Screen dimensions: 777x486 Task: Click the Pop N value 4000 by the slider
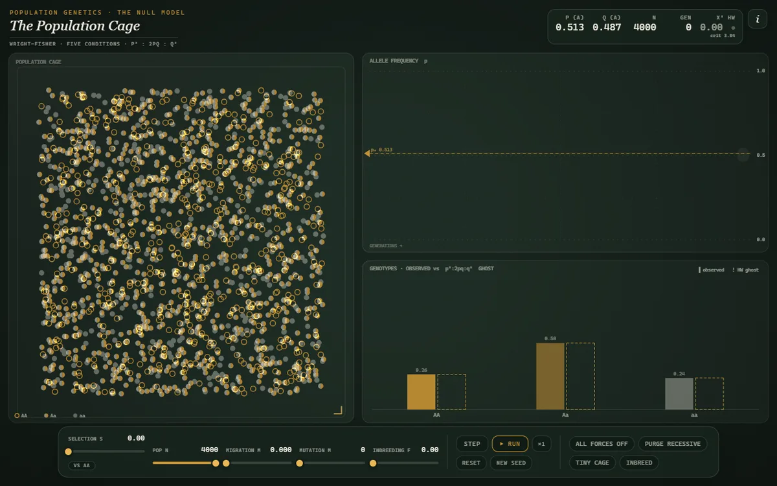(x=209, y=449)
